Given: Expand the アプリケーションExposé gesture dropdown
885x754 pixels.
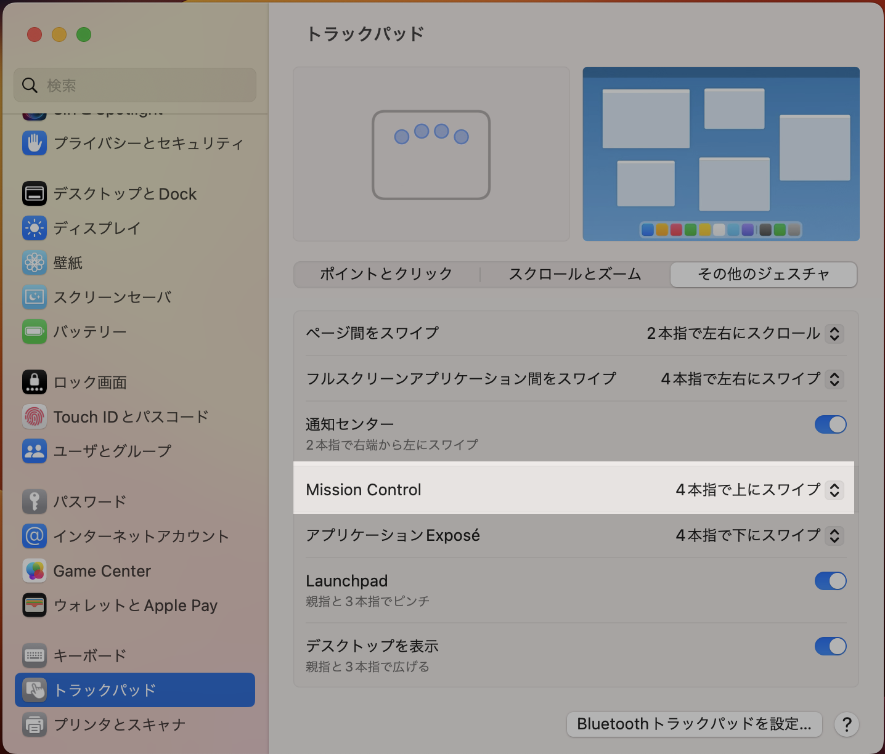Looking at the screenshot, I should tap(834, 535).
